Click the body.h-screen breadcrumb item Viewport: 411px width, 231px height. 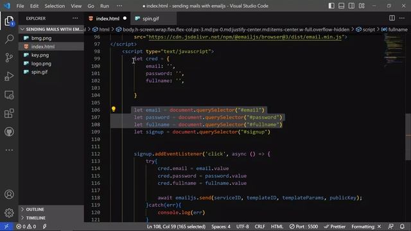point(232,30)
